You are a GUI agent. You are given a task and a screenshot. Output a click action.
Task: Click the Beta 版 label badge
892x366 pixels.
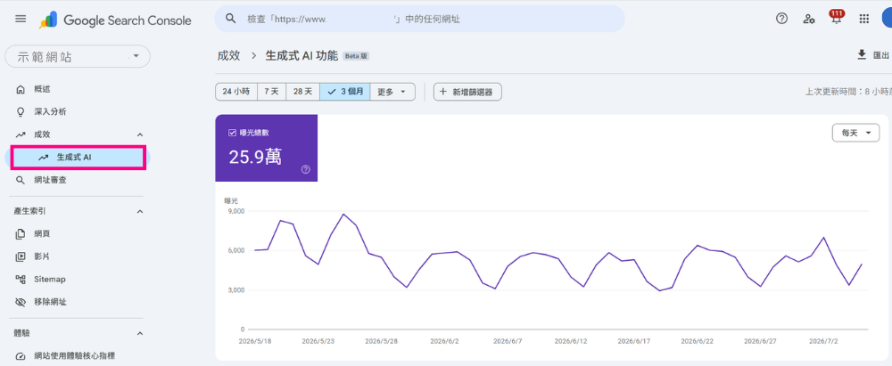click(357, 56)
